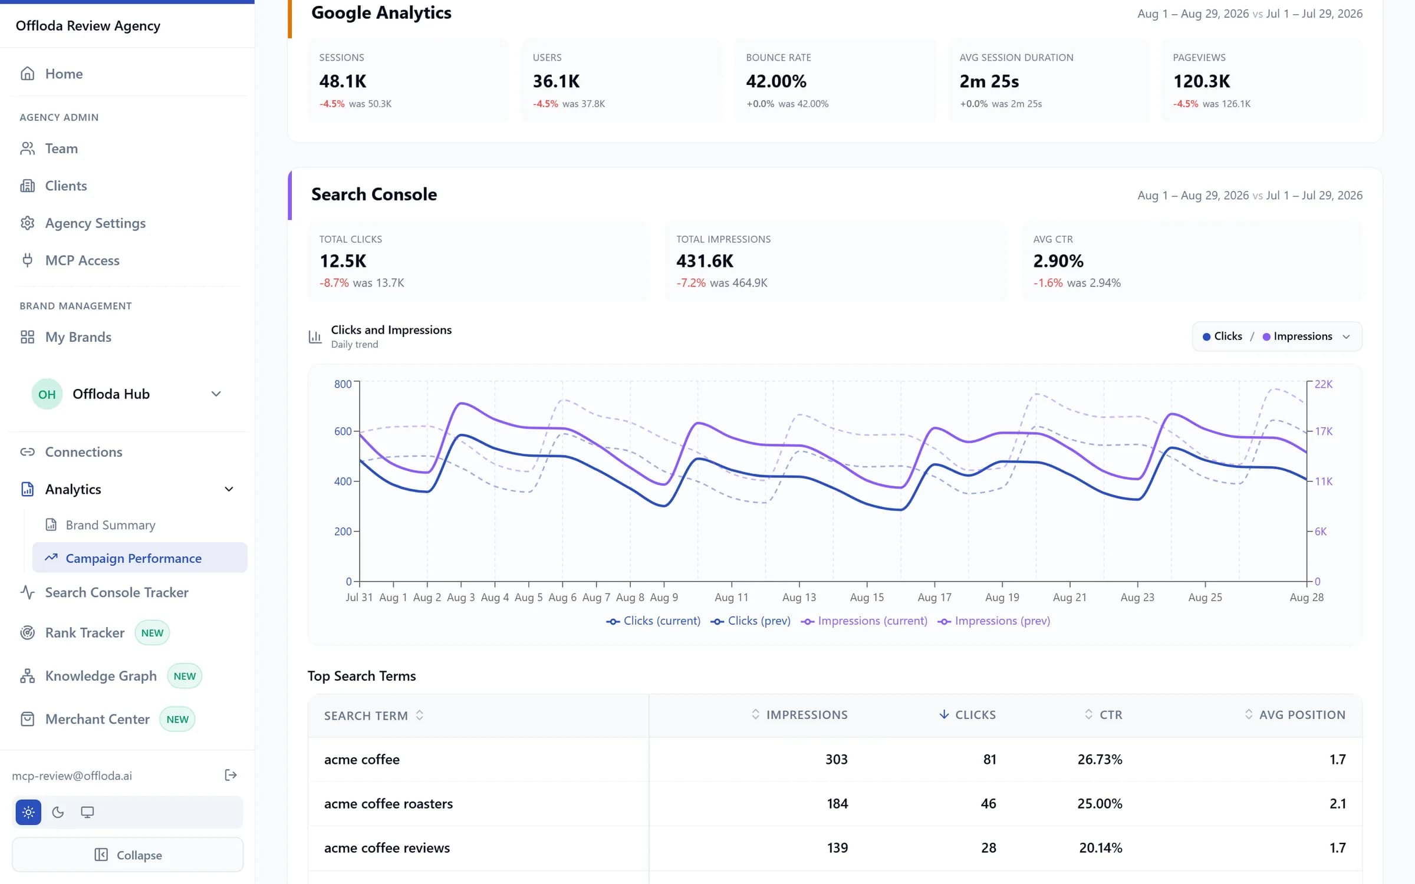Open the Clicks / Impressions metric dropdown

coord(1277,337)
